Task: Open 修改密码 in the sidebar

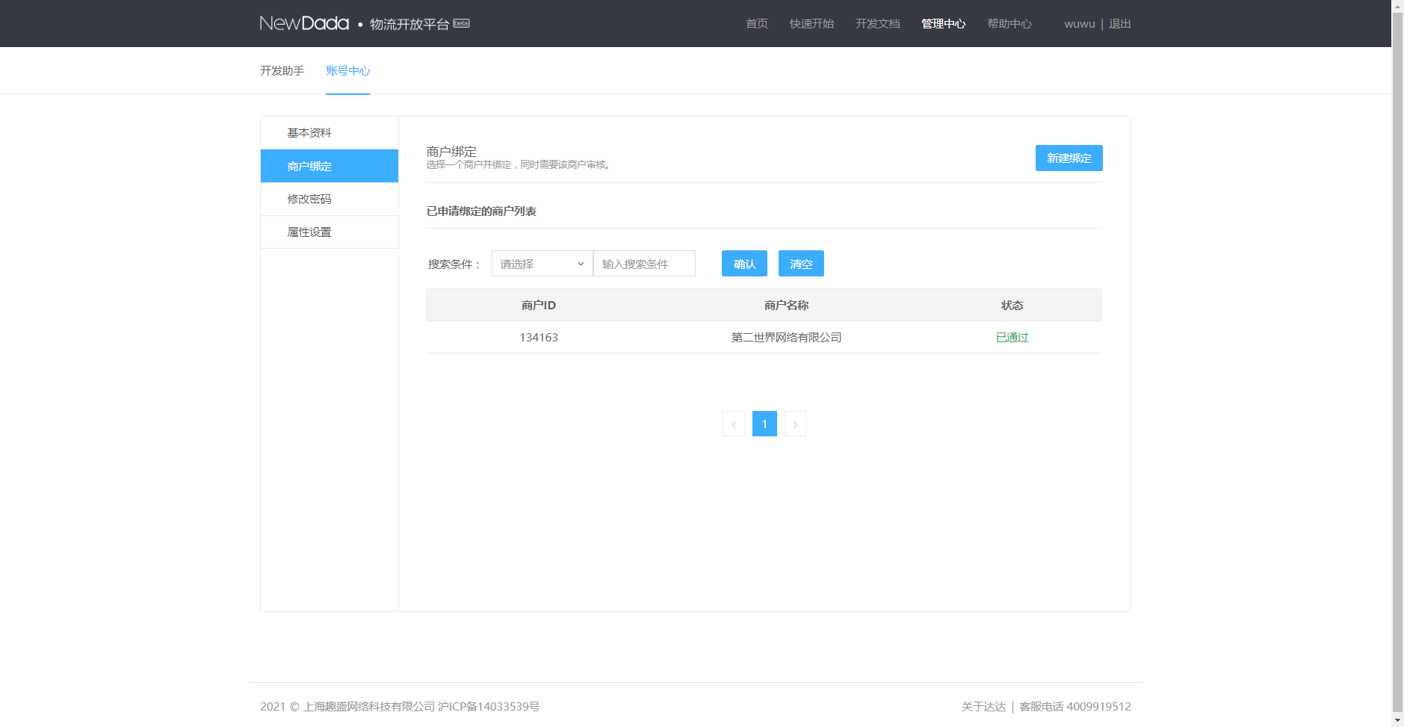Action: coord(309,199)
